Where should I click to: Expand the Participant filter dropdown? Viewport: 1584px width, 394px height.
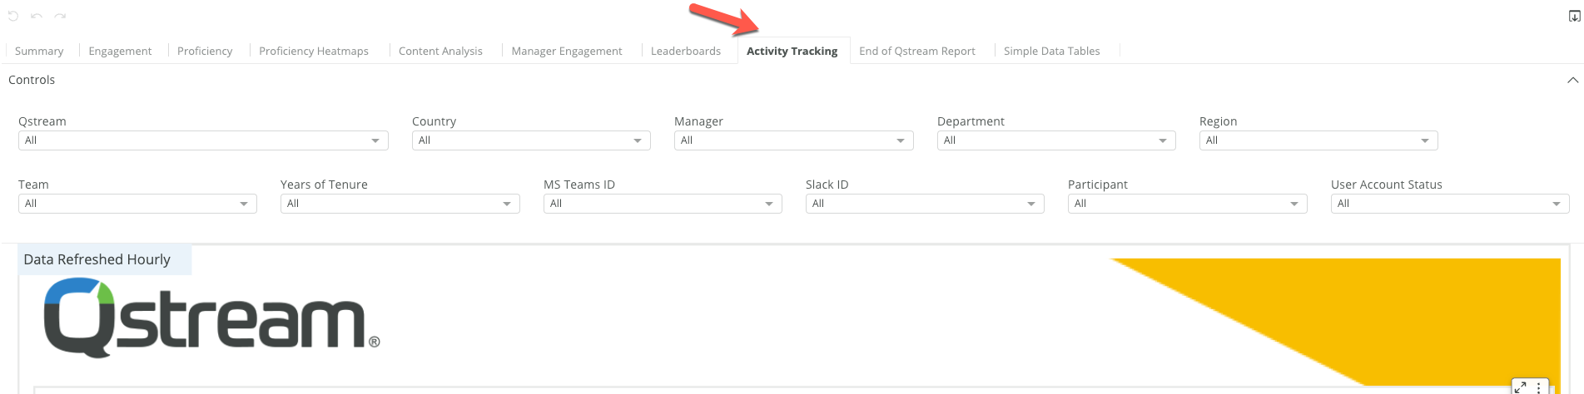pos(1188,204)
